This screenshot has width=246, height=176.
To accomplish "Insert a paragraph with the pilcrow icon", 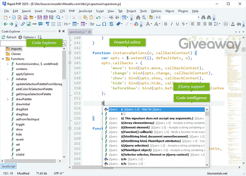I will [48, 24].
